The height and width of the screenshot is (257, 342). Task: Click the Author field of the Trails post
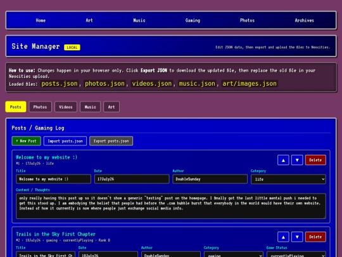tap(171, 254)
